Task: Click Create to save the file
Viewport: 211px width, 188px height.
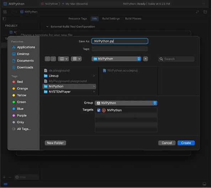Action: pos(186,143)
